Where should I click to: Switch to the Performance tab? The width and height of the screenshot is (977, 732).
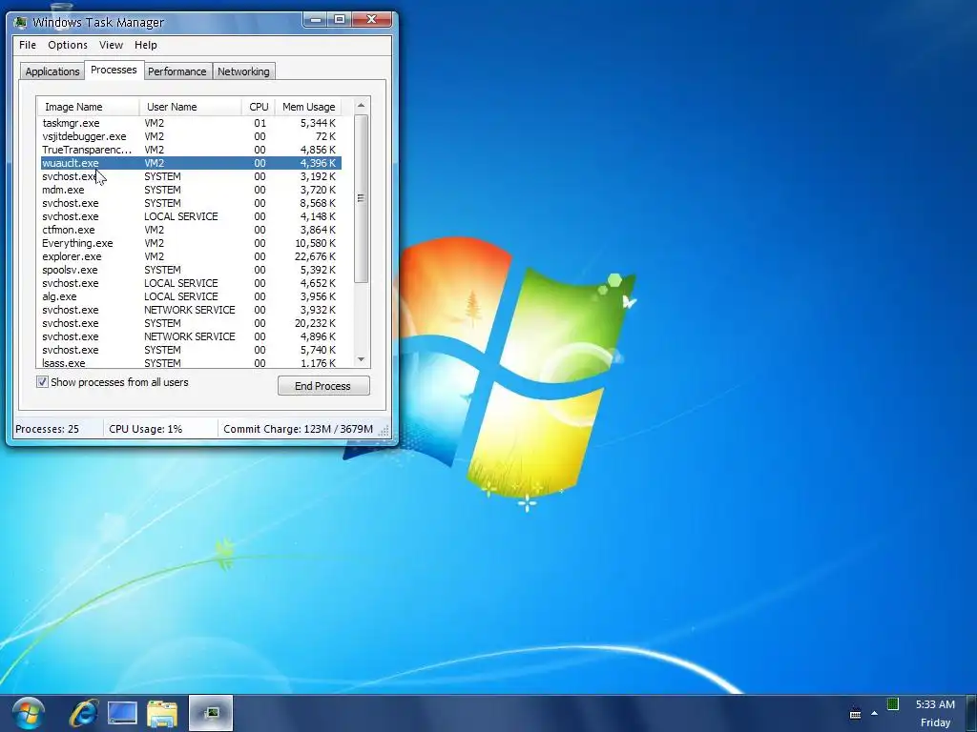click(x=177, y=71)
